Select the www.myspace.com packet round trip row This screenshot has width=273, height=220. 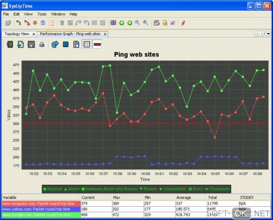(x=136, y=204)
